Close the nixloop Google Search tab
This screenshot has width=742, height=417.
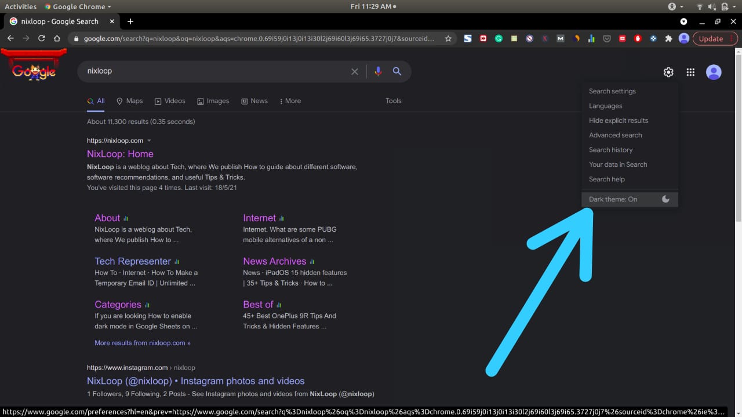[112, 21]
